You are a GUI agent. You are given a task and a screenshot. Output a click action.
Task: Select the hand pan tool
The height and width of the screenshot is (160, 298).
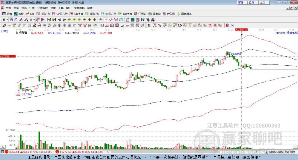[101, 20]
